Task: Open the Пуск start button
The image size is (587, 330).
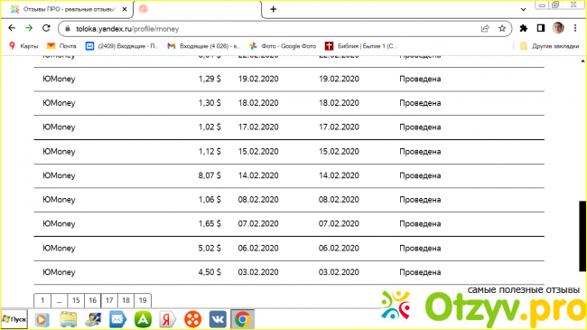Action: click(x=14, y=319)
